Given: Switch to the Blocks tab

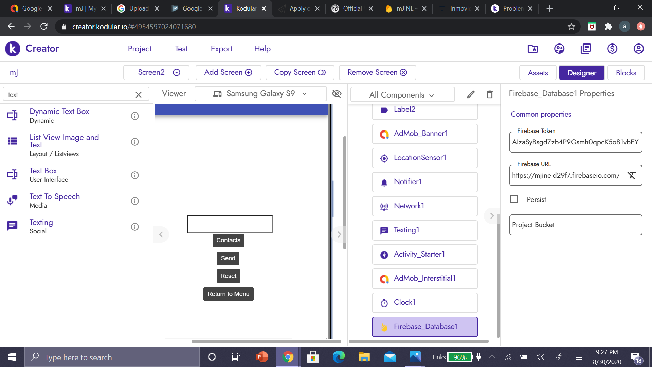Looking at the screenshot, I should coord(626,73).
